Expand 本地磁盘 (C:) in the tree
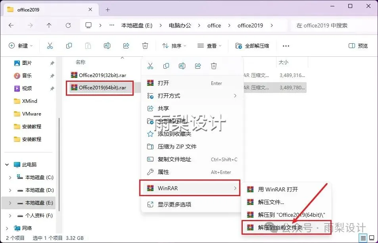378x243 pixels. (10, 177)
